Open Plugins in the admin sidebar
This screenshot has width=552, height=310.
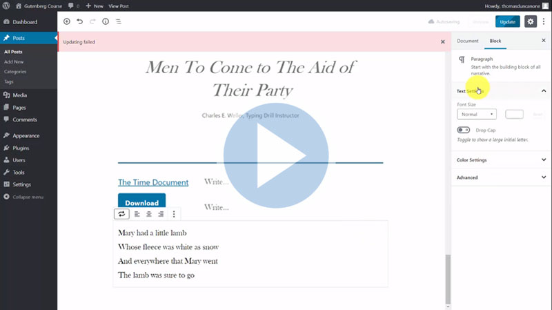pyautogui.click(x=21, y=148)
